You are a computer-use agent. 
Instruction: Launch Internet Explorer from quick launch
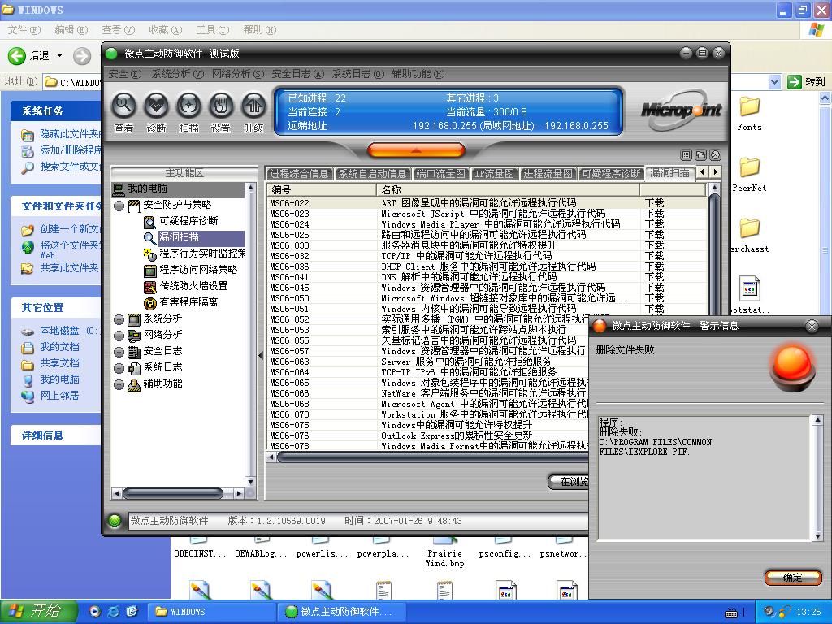tap(113, 612)
